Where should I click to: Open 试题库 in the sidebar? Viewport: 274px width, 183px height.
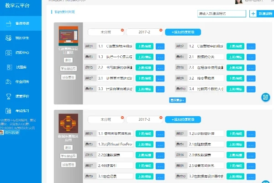(x=21, y=67)
